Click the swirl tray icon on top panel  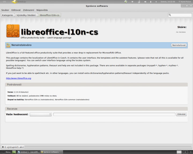coord(139,2)
